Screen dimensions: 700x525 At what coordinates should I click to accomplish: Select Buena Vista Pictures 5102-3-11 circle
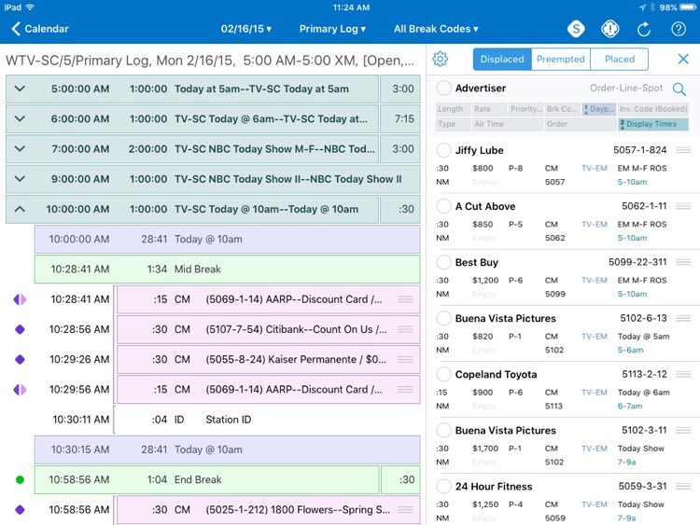click(443, 430)
